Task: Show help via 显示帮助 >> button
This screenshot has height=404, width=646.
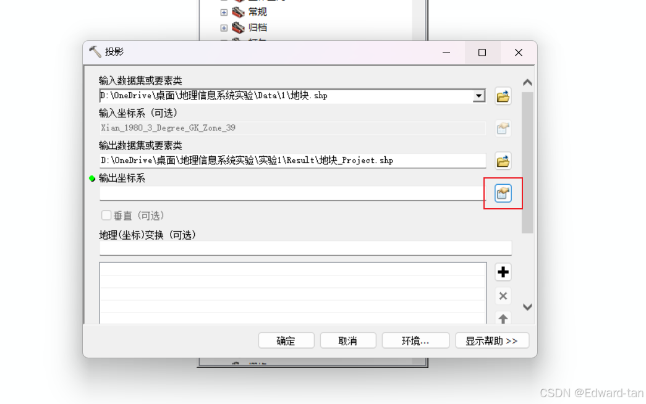Action: [x=492, y=340]
